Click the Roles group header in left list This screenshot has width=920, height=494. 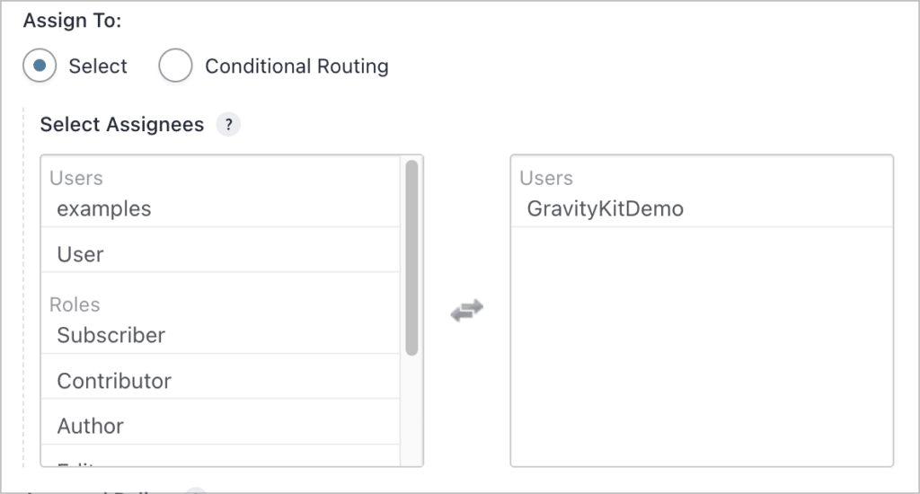click(x=75, y=304)
